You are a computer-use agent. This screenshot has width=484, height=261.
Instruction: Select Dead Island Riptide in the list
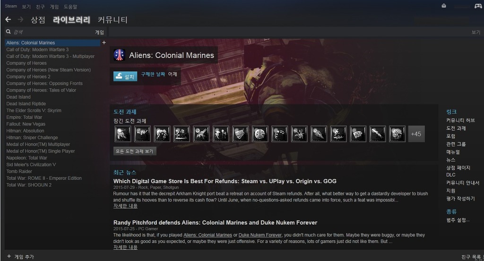click(26, 103)
